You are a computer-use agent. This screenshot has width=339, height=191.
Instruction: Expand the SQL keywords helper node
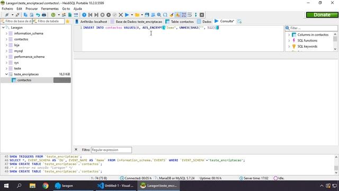pos(289,46)
